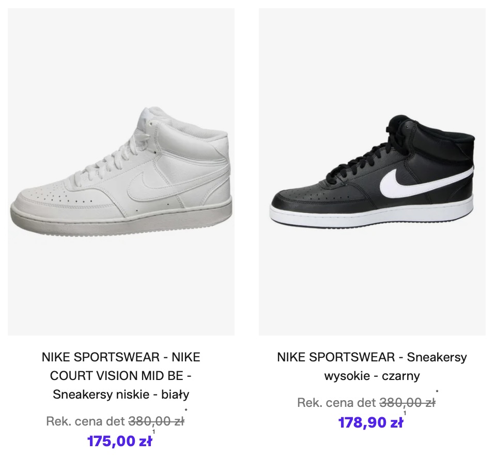Click the asterisk footnote beside white sneaker's old price
This screenshot has width=496, height=456.
click(x=185, y=412)
